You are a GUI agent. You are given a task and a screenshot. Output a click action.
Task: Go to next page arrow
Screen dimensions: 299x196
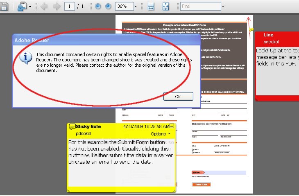click(x=57, y=6)
